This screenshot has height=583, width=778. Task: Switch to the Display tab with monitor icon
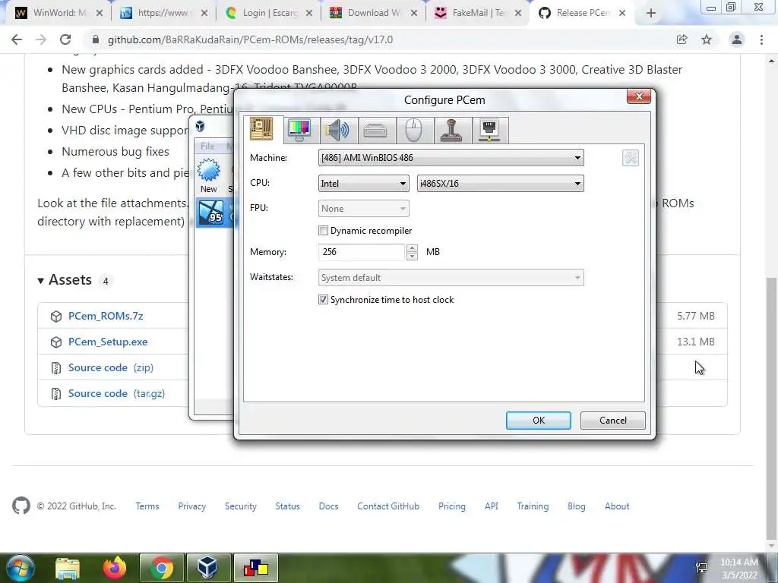299,131
